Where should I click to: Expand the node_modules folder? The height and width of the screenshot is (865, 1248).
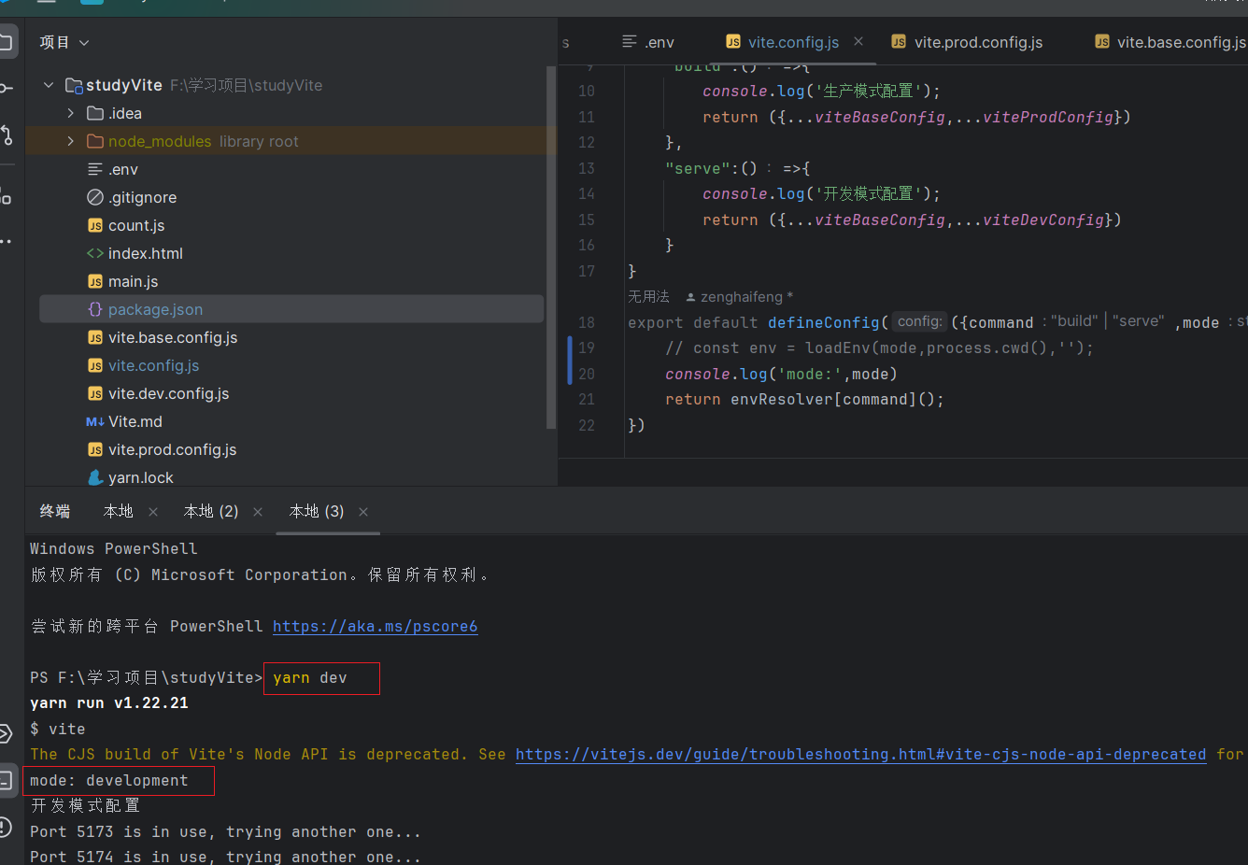point(70,141)
